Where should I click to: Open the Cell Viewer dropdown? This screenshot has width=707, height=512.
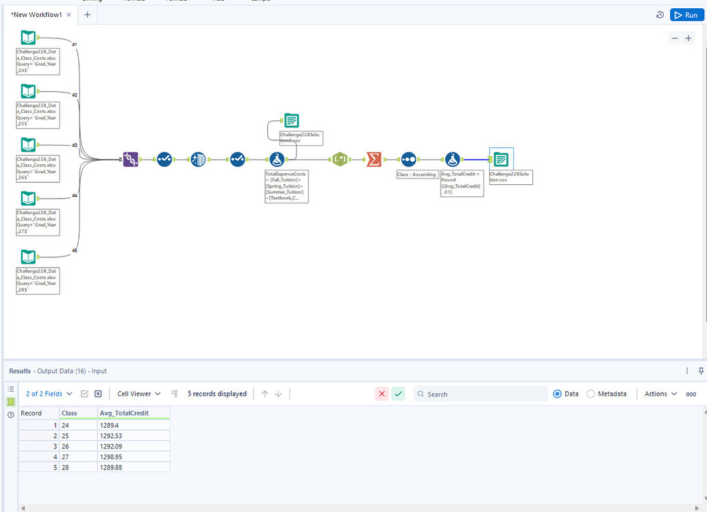[139, 394]
